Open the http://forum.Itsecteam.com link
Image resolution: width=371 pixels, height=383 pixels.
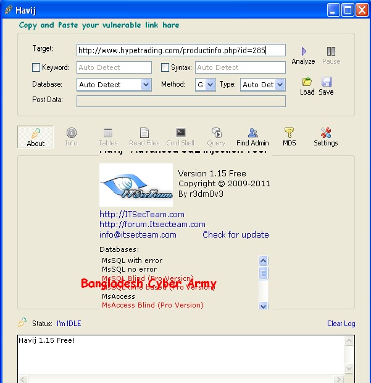click(x=152, y=224)
